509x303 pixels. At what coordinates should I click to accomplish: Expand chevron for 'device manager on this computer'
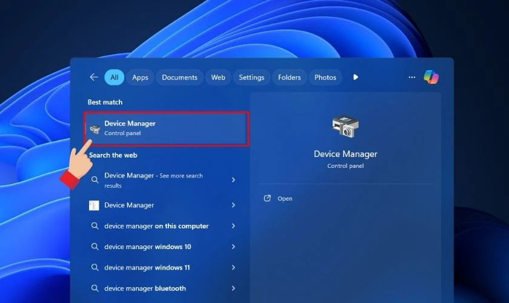coord(233,225)
